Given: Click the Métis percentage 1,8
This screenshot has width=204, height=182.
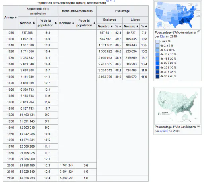Looking at the screenshot, I should 86,178.
